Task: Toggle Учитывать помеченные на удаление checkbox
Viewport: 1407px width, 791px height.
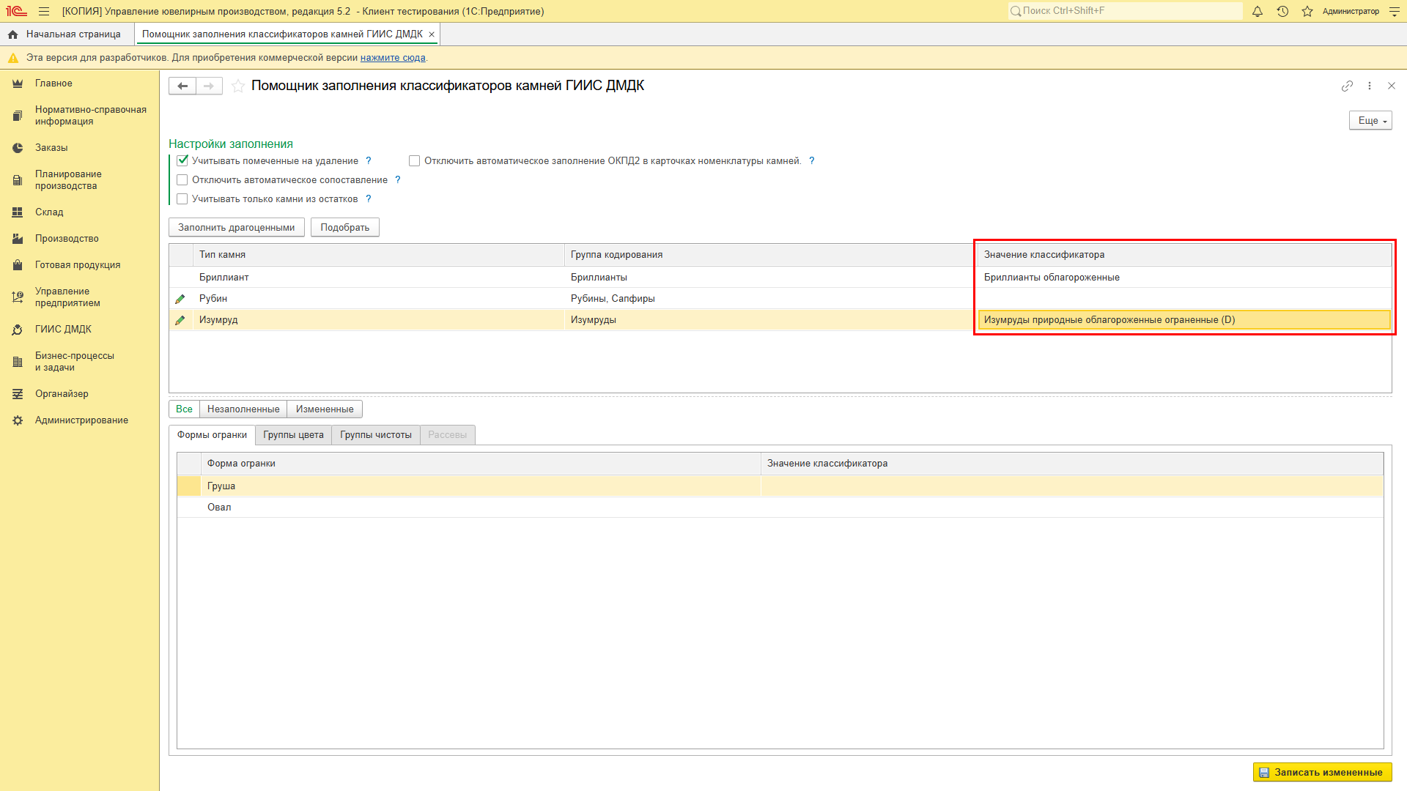Action: point(182,160)
